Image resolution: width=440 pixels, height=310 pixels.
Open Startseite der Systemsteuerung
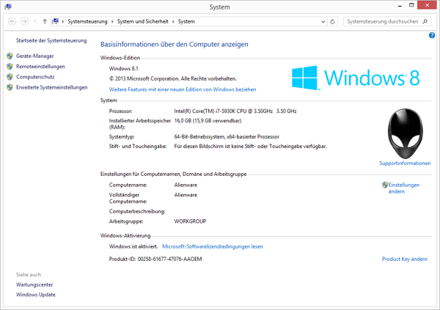(x=51, y=41)
